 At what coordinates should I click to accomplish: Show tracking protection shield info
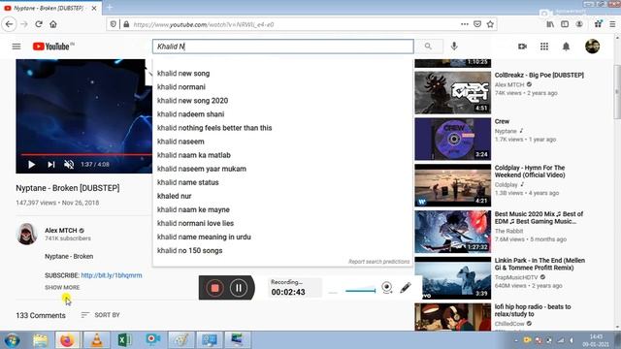pos(114,24)
